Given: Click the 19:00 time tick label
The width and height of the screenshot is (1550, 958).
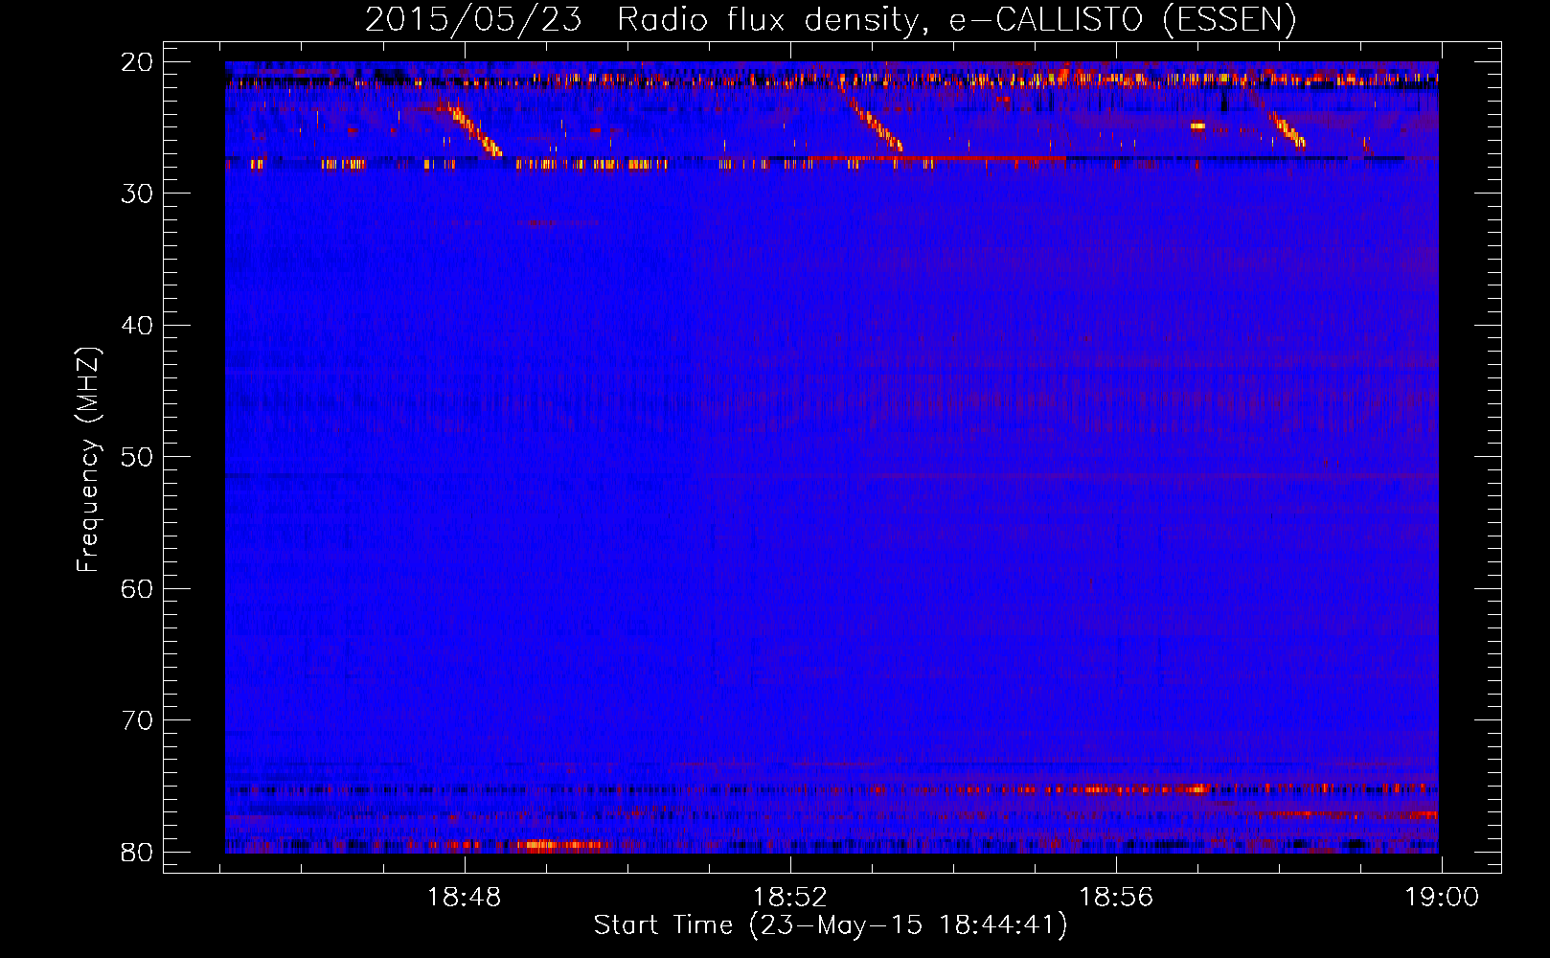Looking at the screenshot, I should click(x=1442, y=898).
